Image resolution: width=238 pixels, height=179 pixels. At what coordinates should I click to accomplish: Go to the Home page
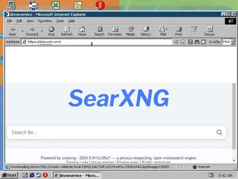(82, 31)
